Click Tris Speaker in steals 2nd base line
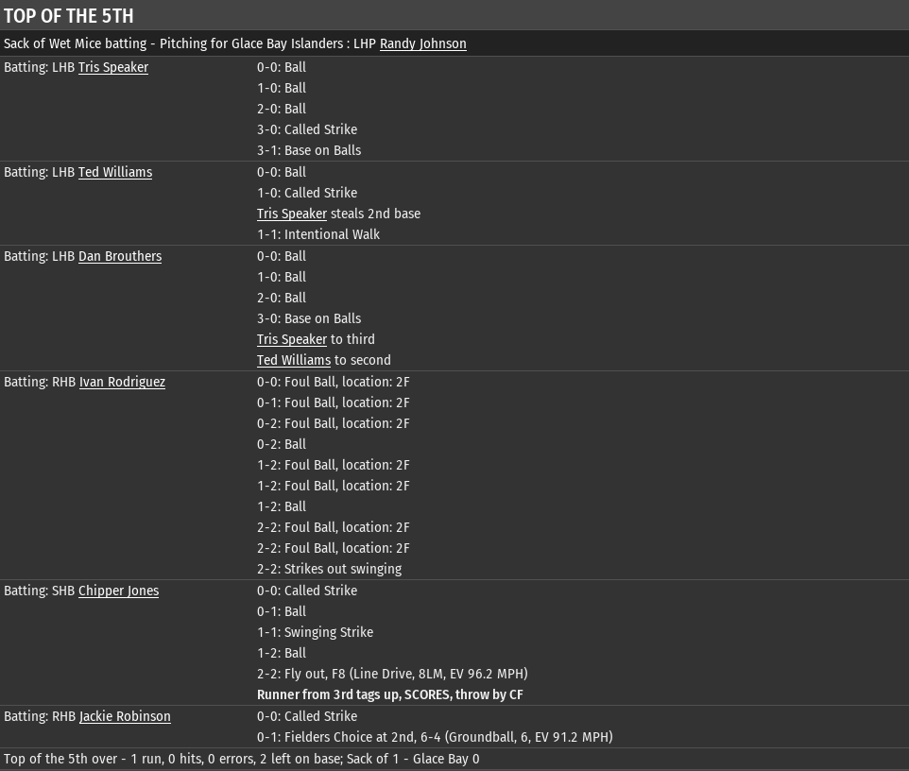The width and height of the screenshot is (909, 771). [x=291, y=214]
